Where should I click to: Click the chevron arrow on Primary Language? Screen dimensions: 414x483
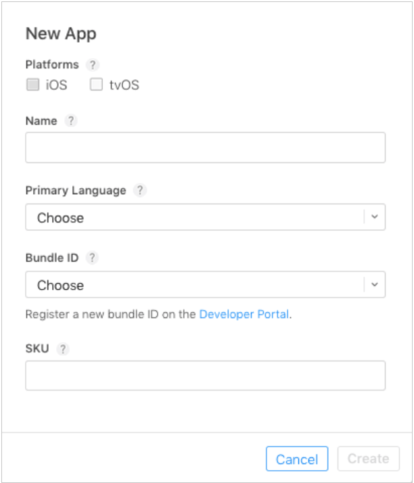pyautogui.click(x=375, y=218)
